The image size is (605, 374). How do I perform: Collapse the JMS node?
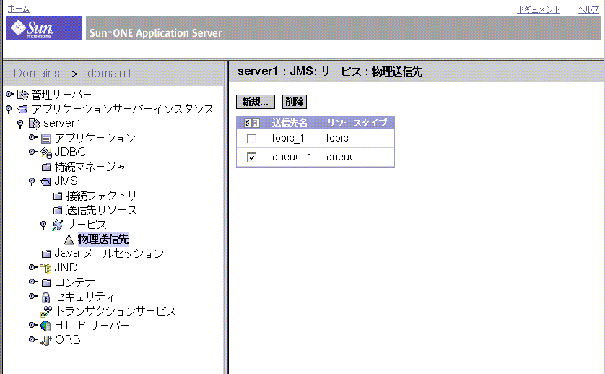pos(32,182)
